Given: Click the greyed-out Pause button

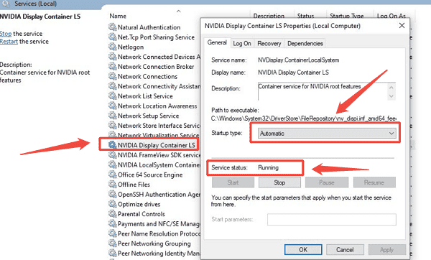Looking at the screenshot, I should click(x=327, y=182).
